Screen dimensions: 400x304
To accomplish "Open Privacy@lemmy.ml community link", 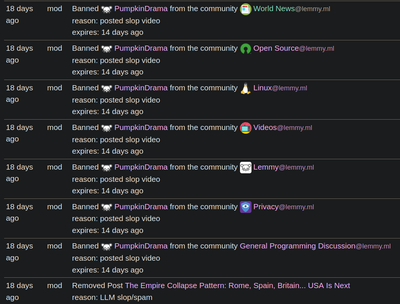I will (x=284, y=207).
